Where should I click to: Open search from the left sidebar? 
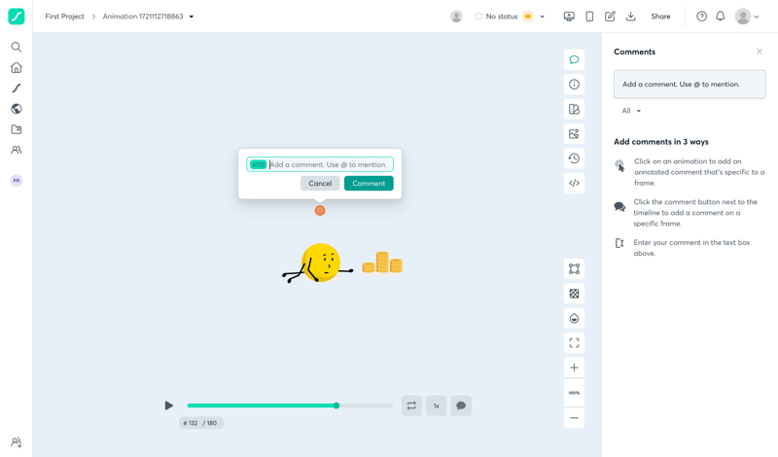17,47
